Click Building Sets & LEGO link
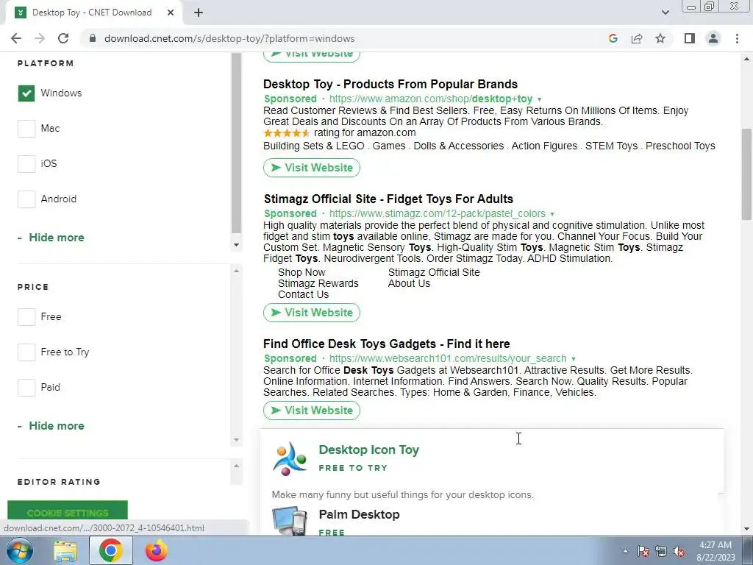 313,146
